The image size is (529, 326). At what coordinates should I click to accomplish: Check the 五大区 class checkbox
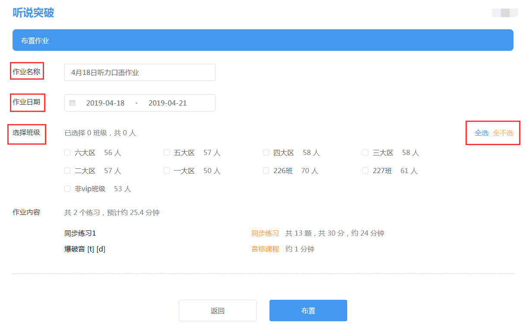coord(167,152)
